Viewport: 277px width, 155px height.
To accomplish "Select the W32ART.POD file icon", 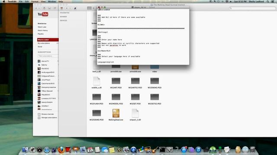I will coord(116,81).
